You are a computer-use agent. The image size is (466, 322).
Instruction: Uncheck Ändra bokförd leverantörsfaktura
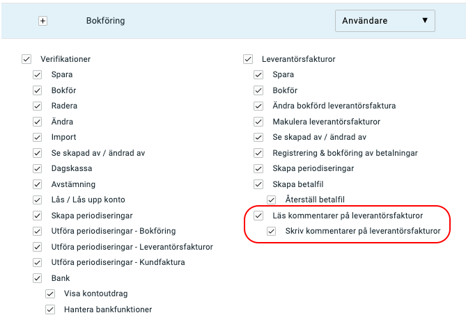click(258, 106)
